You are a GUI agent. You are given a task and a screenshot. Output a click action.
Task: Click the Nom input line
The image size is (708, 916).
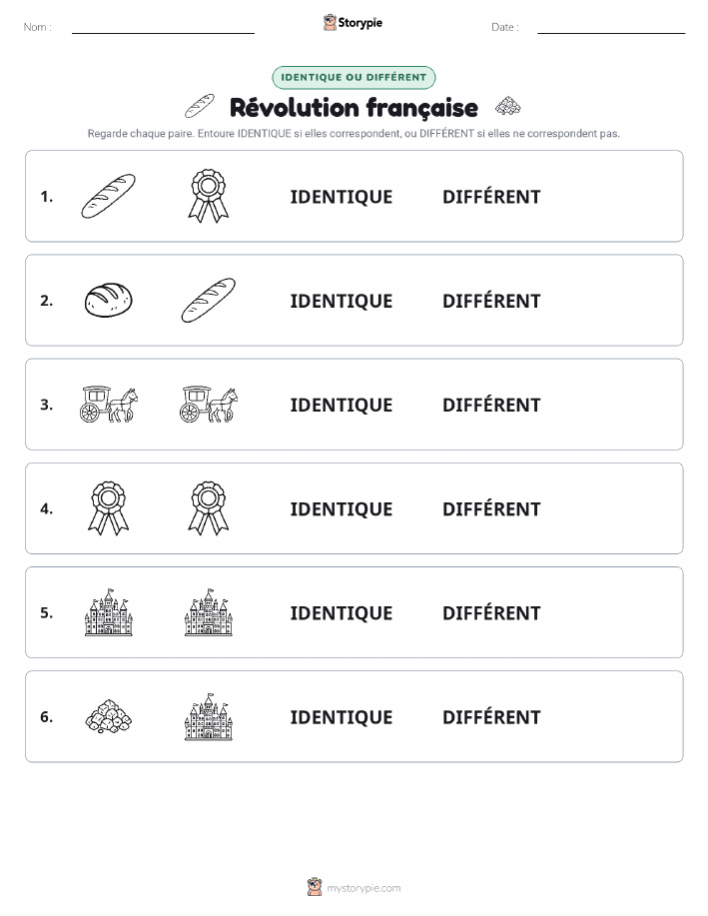coord(163,27)
